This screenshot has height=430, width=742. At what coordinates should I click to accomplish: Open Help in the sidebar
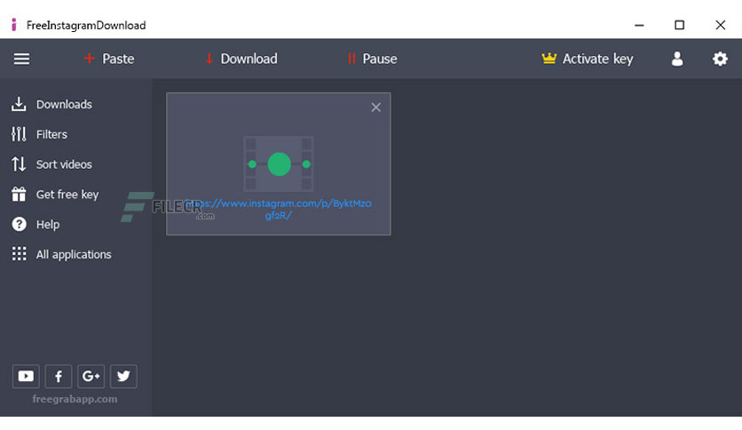(x=36, y=225)
